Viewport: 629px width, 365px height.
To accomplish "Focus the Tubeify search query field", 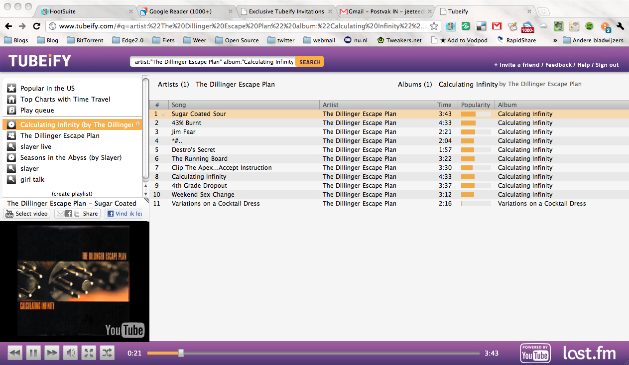I will click(x=213, y=62).
